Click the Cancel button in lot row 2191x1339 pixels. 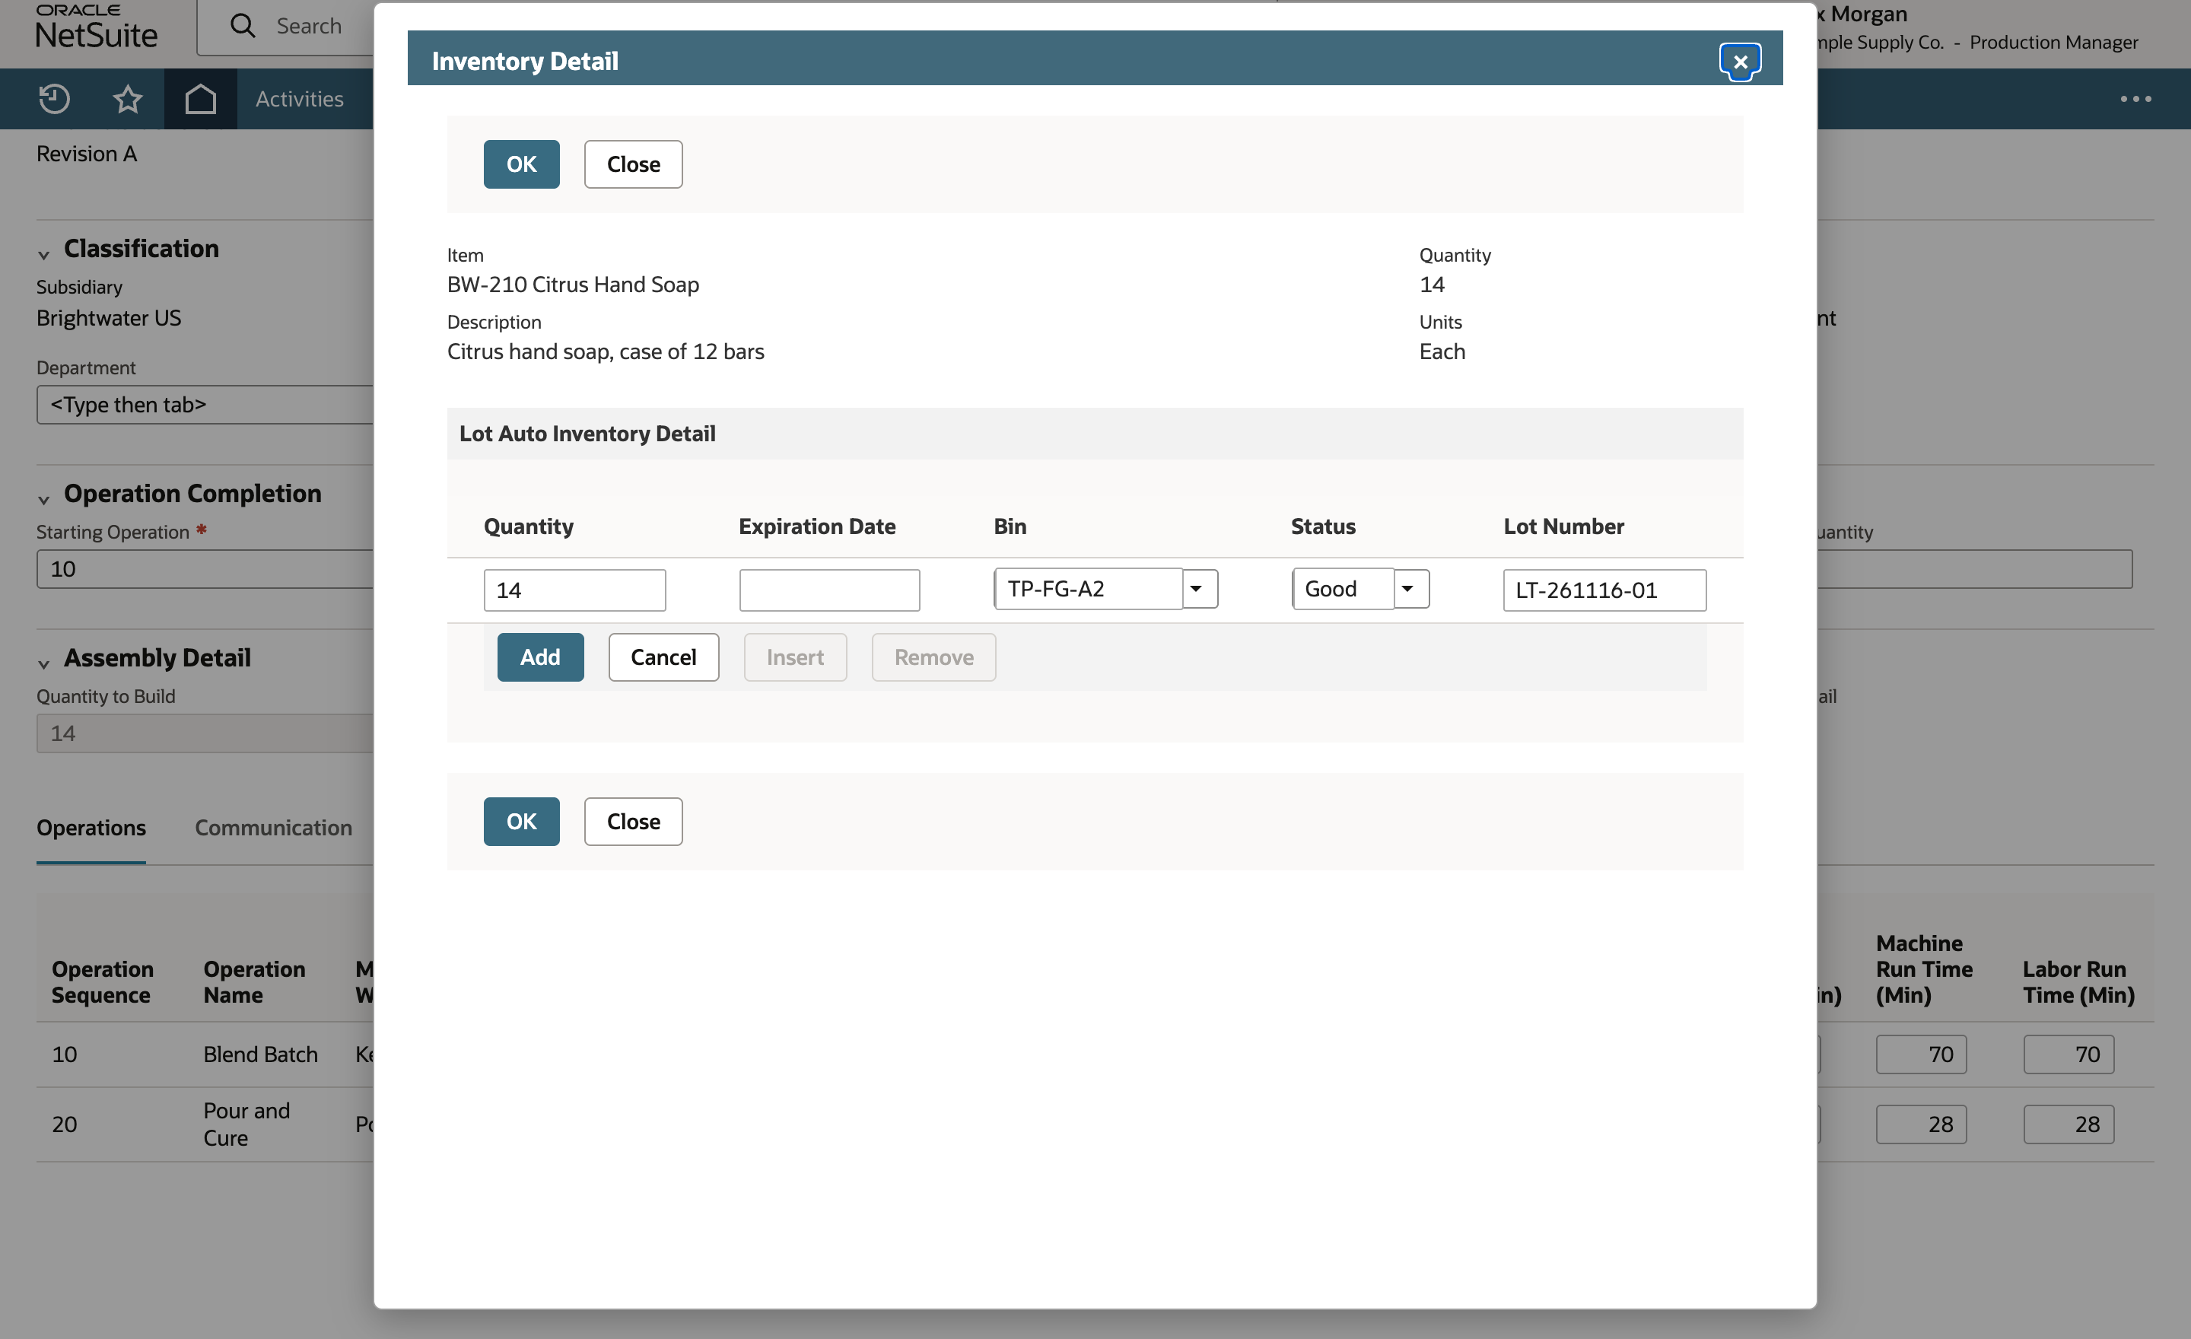[x=663, y=657]
